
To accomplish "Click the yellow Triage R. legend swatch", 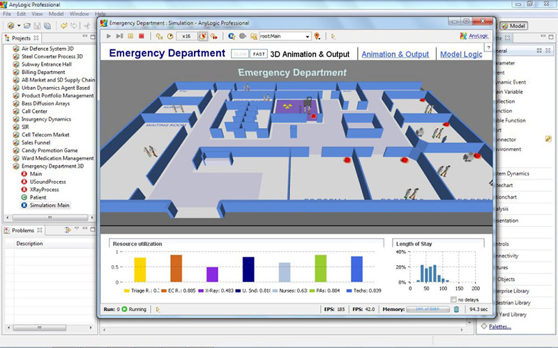I will pyautogui.click(x=127, y=291).
